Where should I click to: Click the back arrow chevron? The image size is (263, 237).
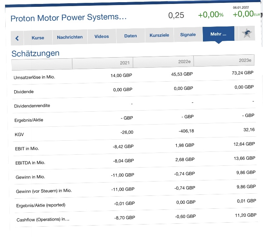click(17, 38)
